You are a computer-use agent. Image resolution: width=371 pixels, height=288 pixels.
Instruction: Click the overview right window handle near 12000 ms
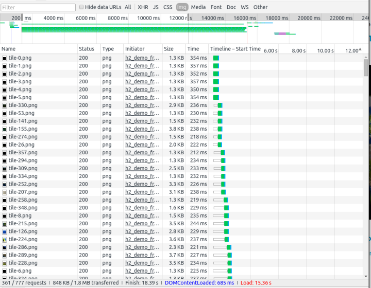point(189,17)
